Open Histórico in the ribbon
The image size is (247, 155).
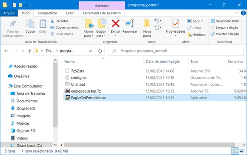click(x=197, y=35)
